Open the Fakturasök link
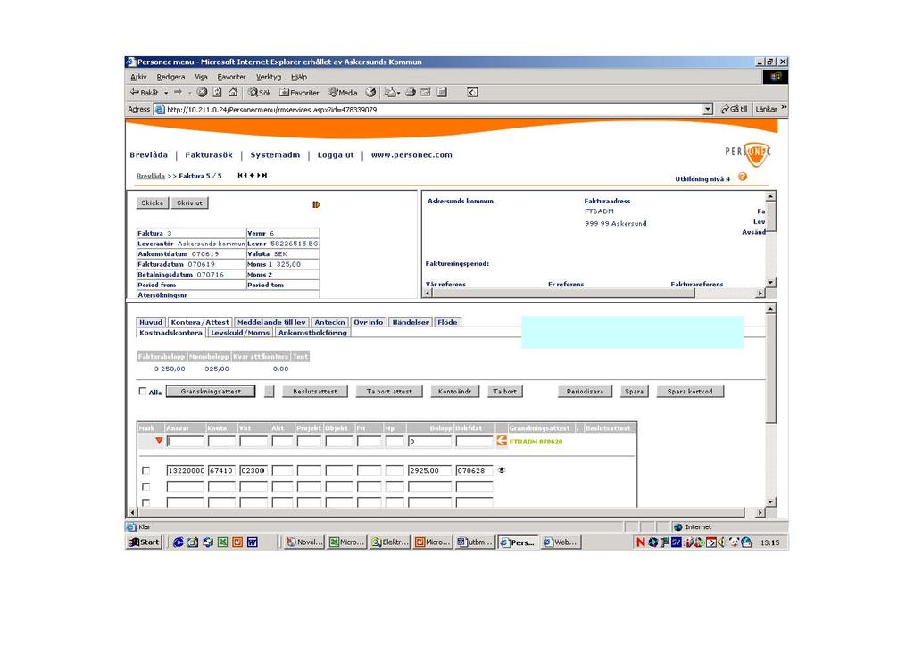 (x=209, y=155)
